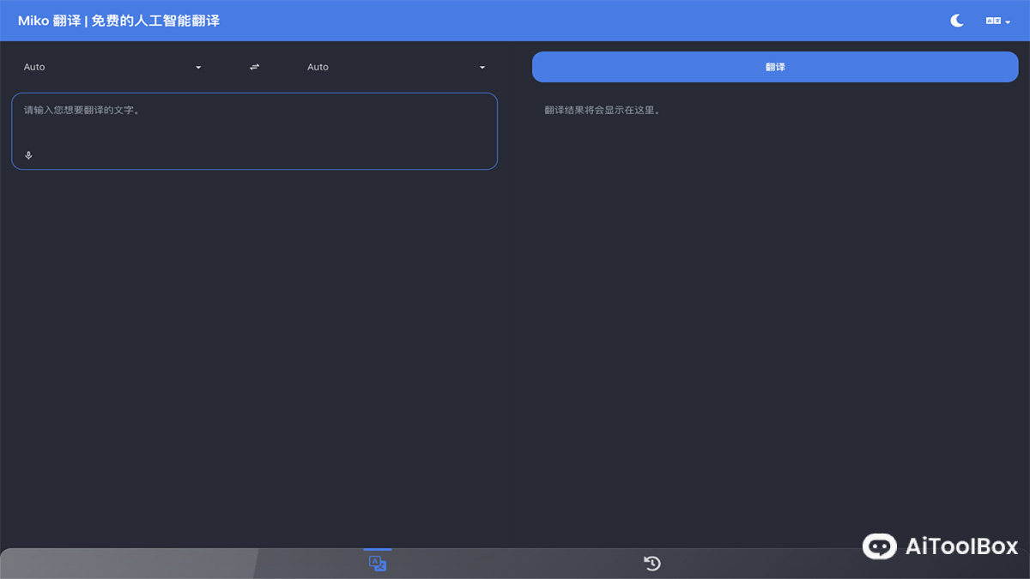Click the blue active tab indicator bar
The image size is (1030, 579).
click(x=377, y=551)
